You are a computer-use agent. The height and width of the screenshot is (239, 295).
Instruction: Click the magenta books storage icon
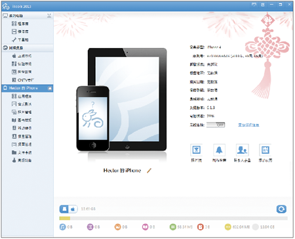click(x=145, y=227)
